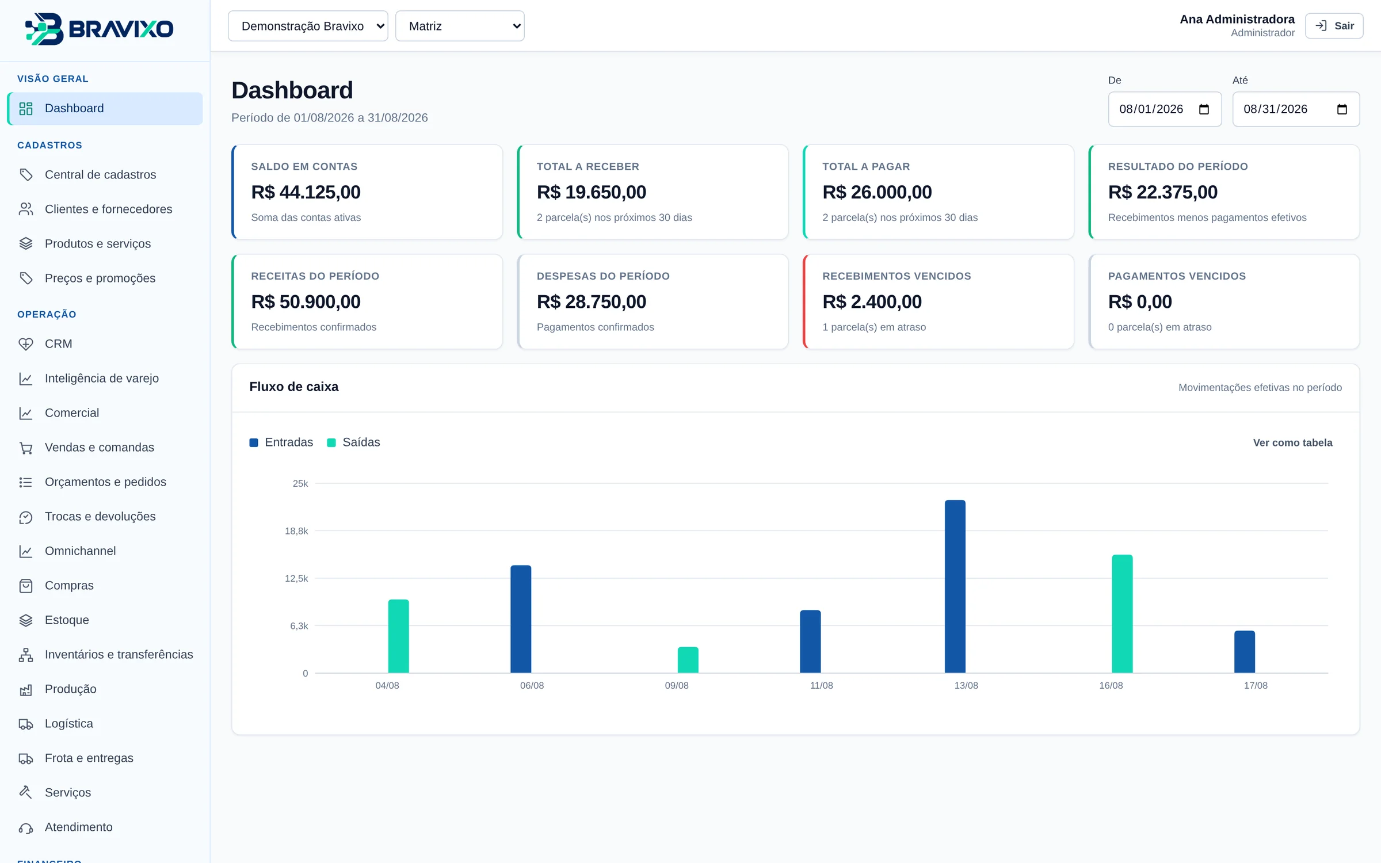This screenshot has width=1381, height=863.
Task: Click the tallest Entradas bar at 13/08
Action: tap(955, 586)
